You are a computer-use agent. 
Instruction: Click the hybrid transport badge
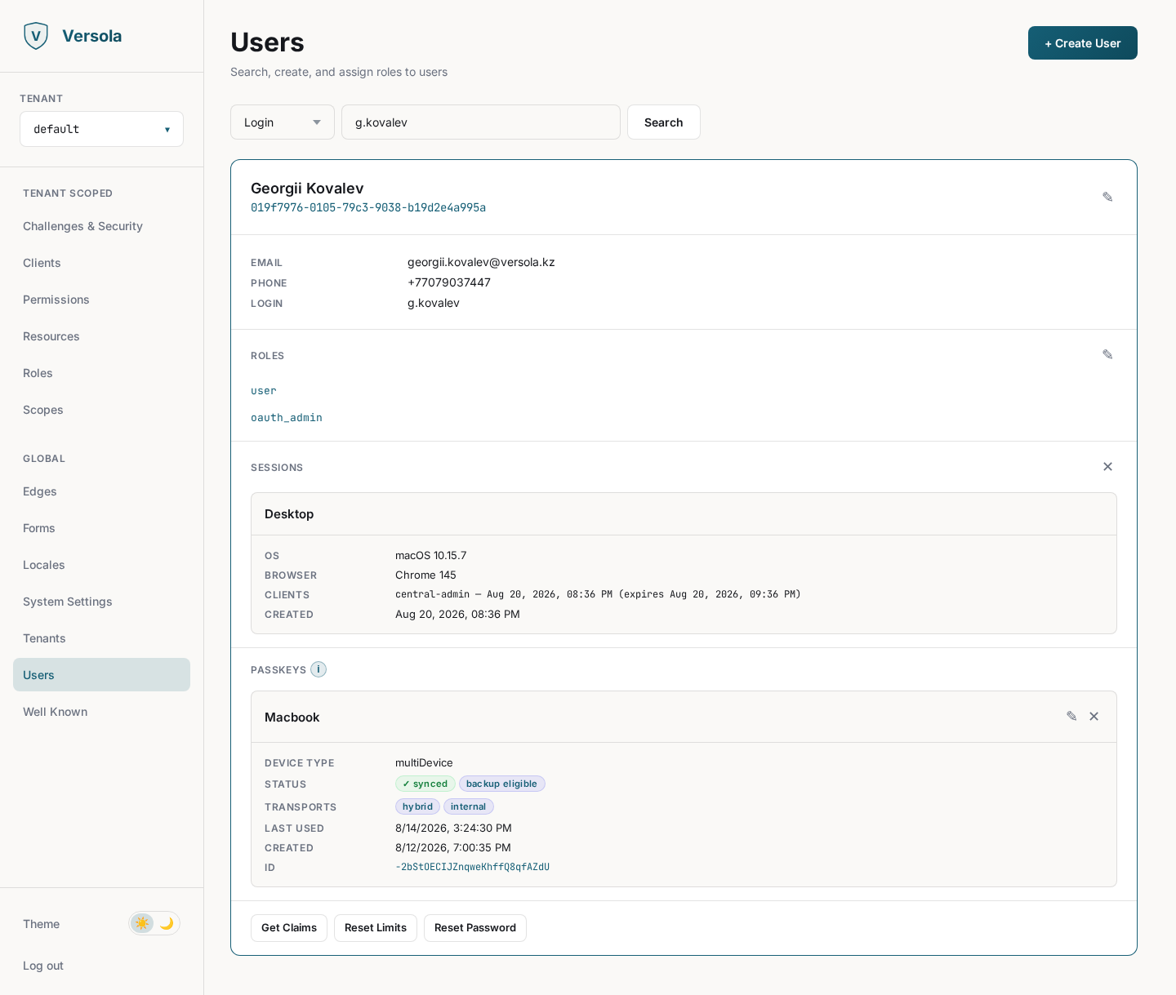pos(417,806)
